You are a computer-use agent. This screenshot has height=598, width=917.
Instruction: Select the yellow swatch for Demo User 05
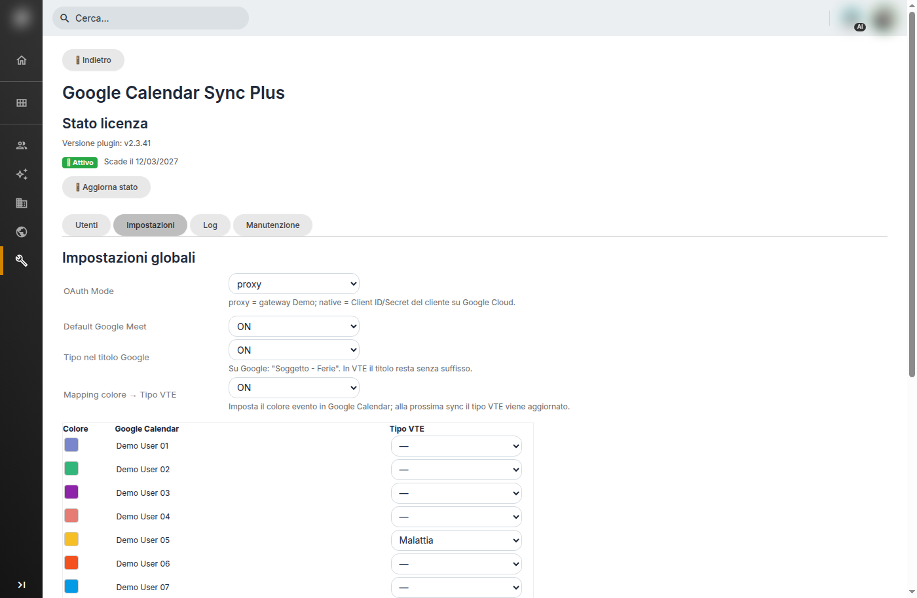71,539
